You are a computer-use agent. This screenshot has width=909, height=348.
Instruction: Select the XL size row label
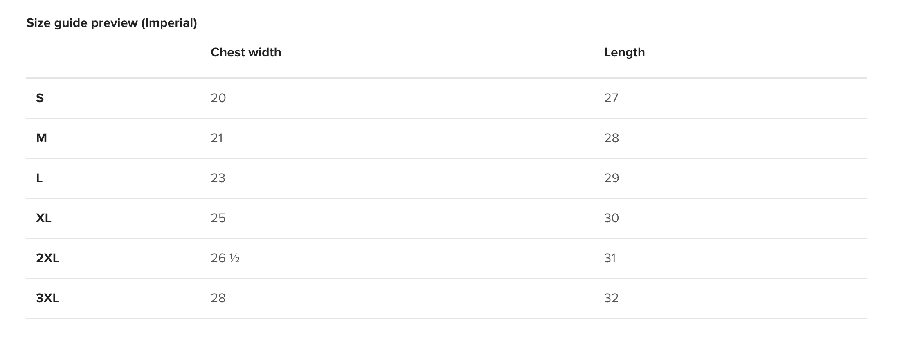point(44,218)
